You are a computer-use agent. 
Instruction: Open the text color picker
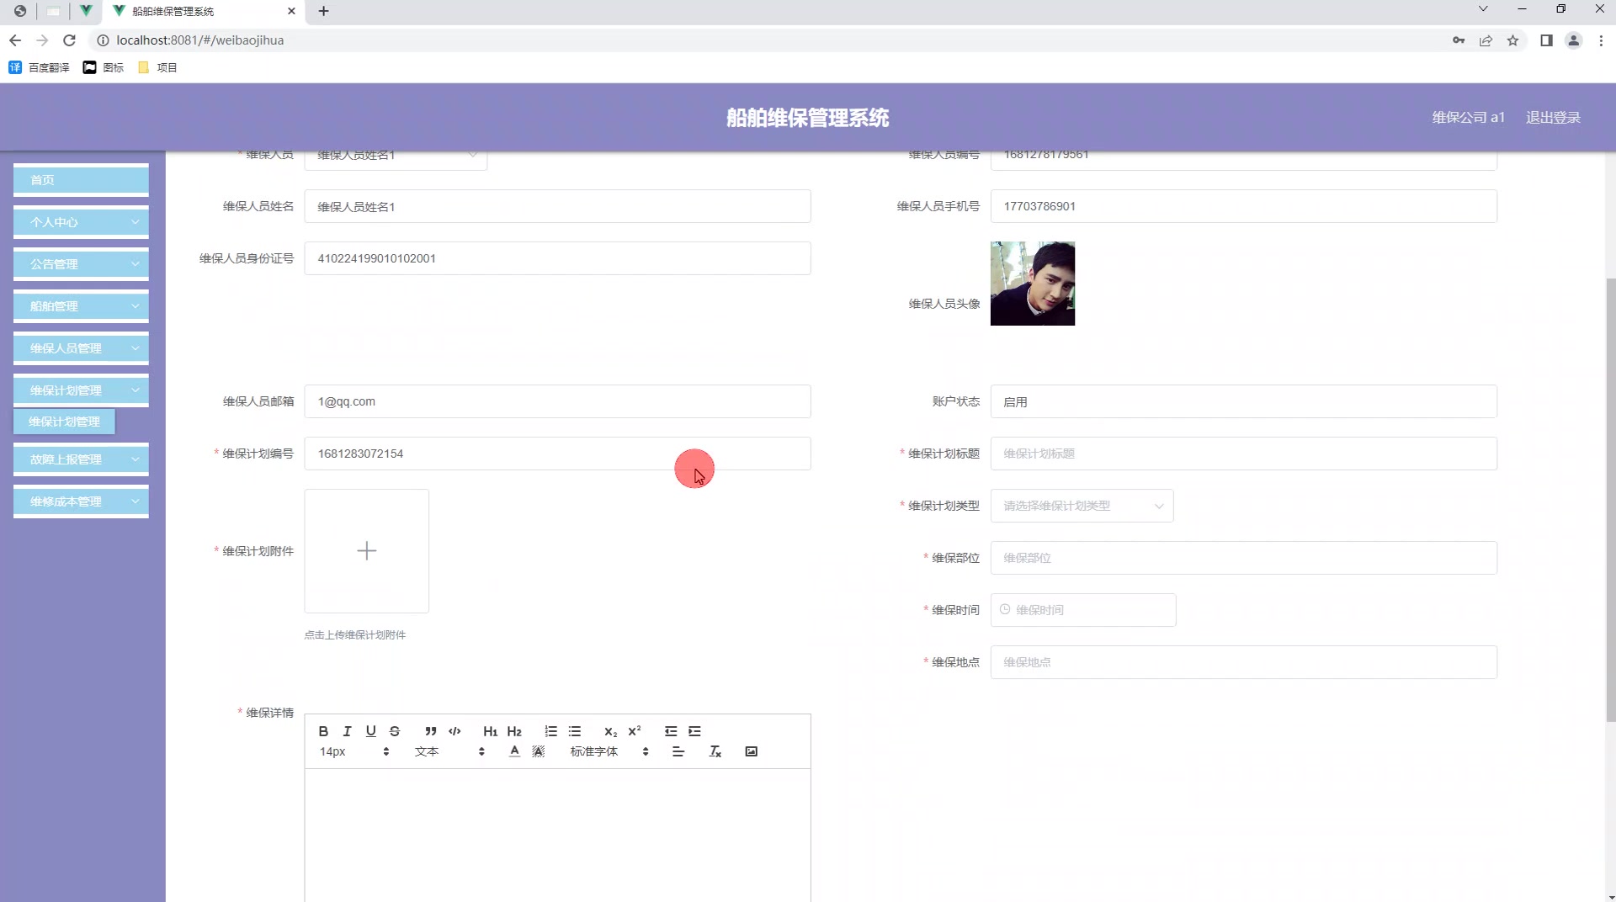point(514,751)
